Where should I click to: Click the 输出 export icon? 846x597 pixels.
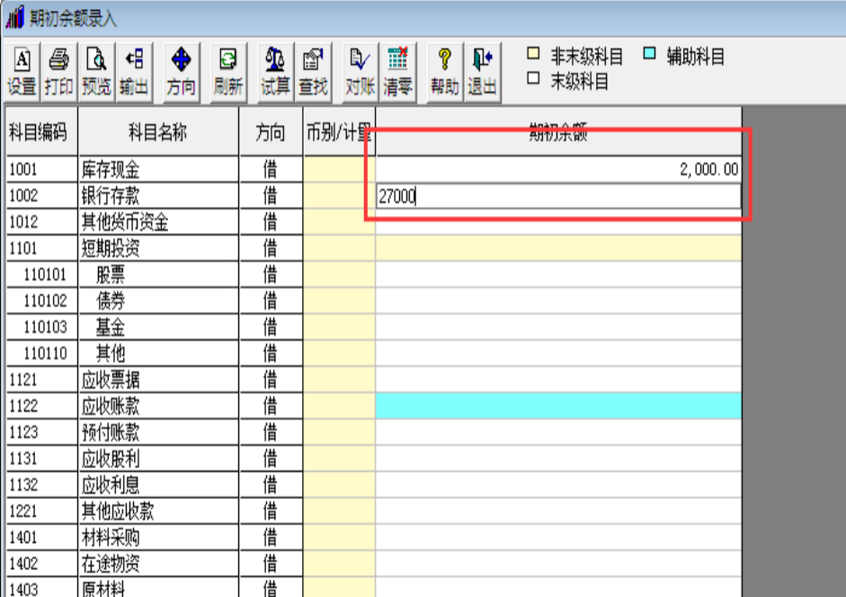134,72
